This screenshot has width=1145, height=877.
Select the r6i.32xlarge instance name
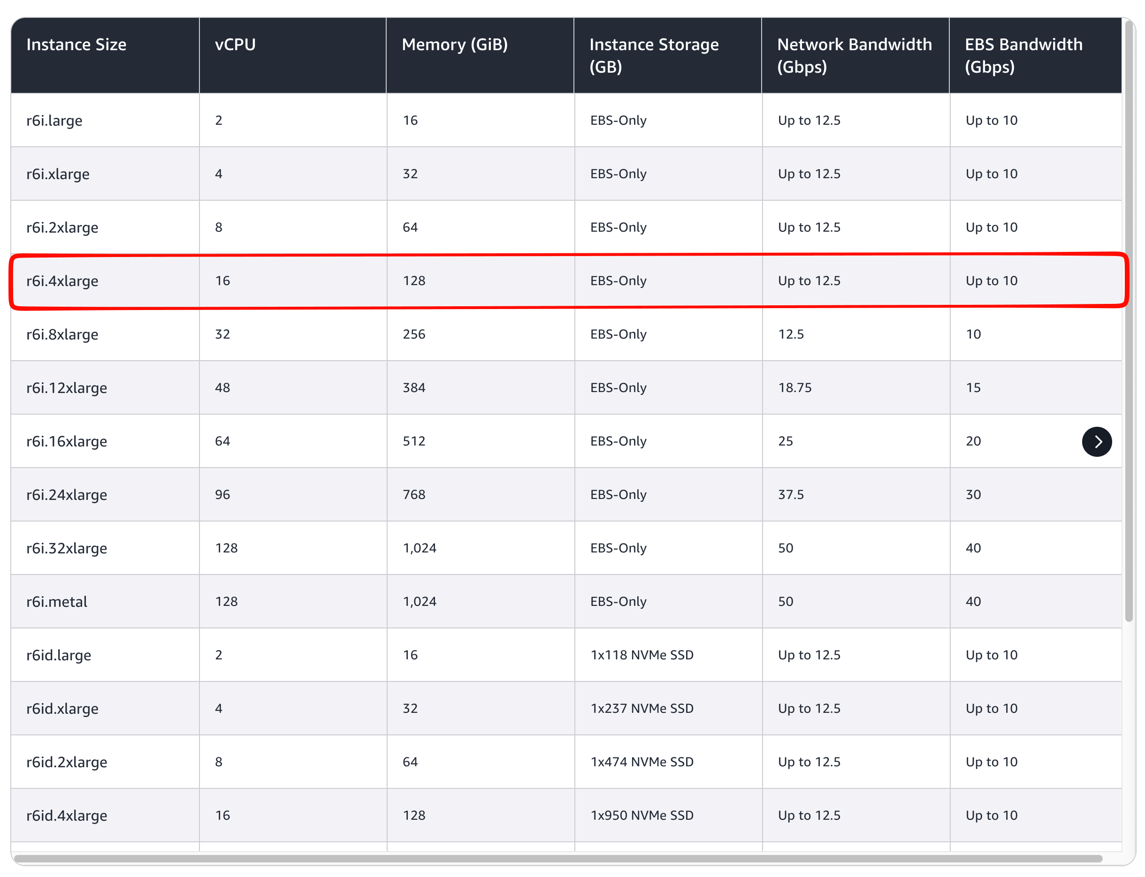[x=67, y=548]
